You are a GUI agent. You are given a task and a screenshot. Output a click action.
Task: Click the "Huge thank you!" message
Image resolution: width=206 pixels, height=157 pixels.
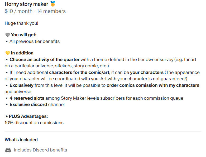click(x=21, y=23)
